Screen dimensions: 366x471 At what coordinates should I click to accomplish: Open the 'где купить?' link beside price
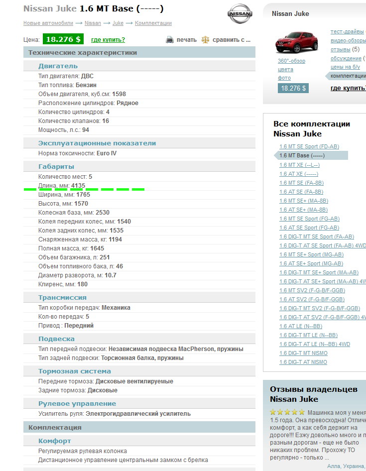108,40
